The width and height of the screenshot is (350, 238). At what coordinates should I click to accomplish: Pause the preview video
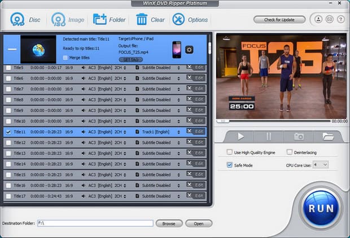pos(269,136)
